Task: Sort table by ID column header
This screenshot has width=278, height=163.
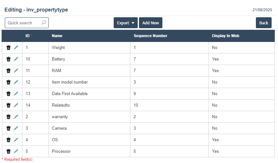Action: 28,36
